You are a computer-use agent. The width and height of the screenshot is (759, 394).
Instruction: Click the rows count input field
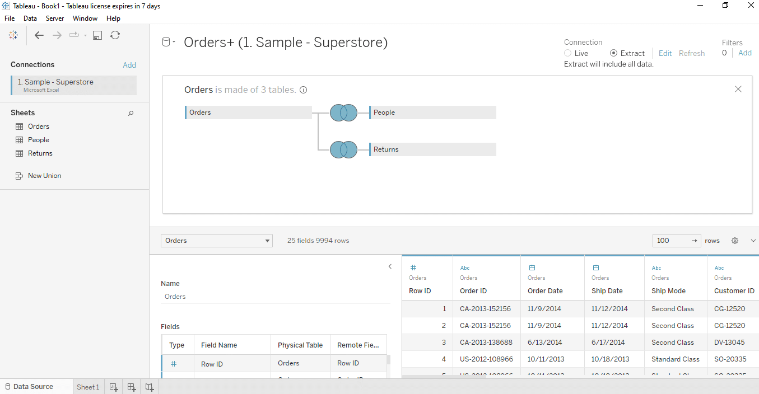(670, 240)
